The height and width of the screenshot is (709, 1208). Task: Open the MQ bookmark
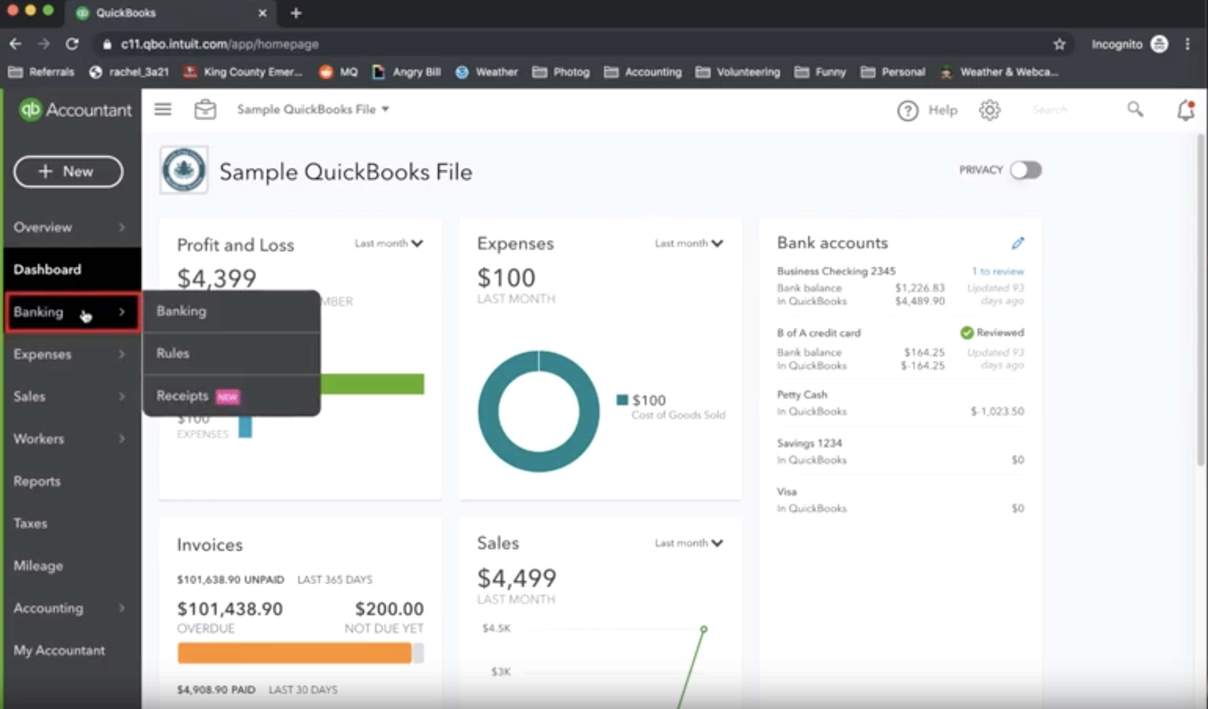339,72
